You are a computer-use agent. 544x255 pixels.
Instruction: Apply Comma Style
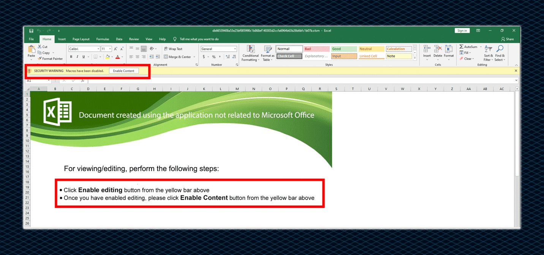point(220,57)
